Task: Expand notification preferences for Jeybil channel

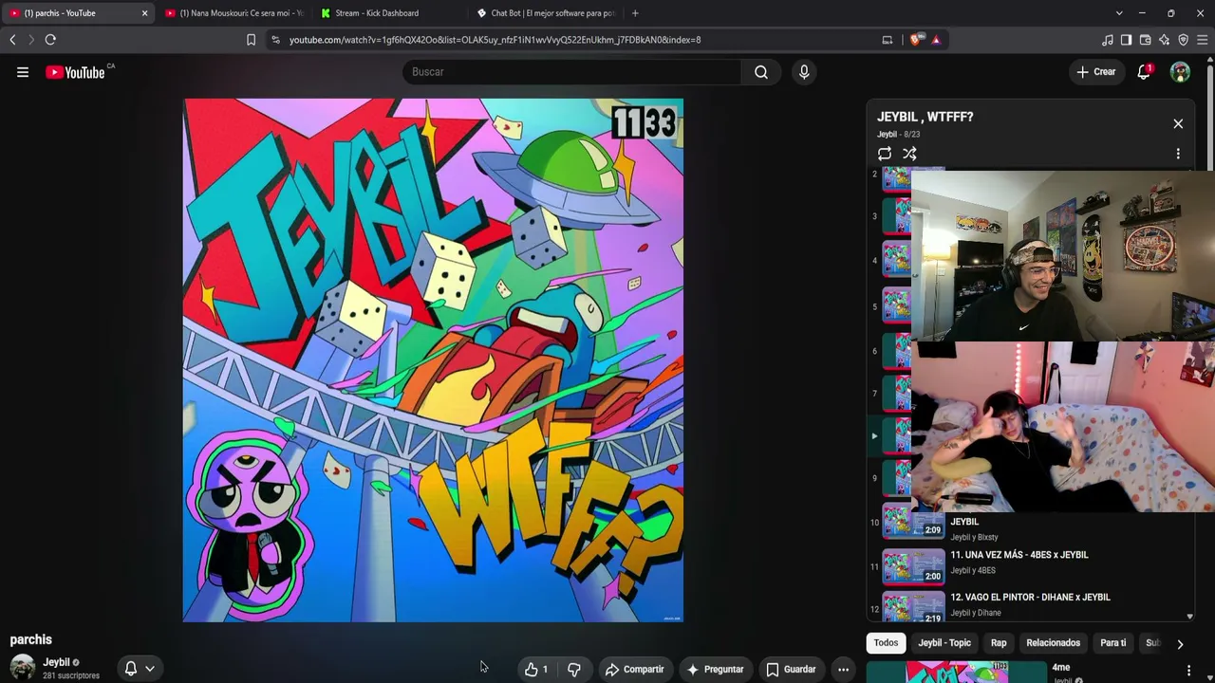Action: [140, 669]
